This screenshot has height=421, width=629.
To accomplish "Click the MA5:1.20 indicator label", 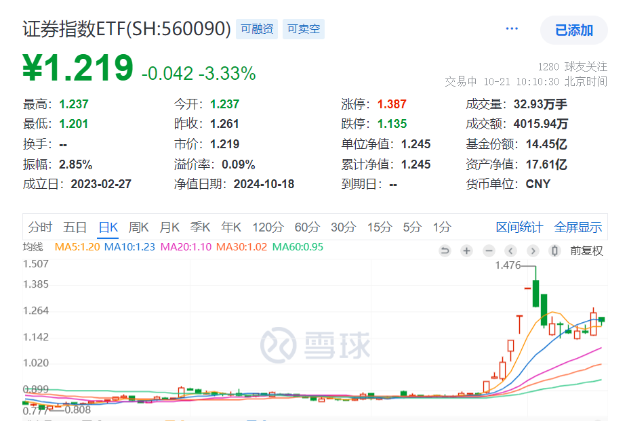I will click(77, 247).
